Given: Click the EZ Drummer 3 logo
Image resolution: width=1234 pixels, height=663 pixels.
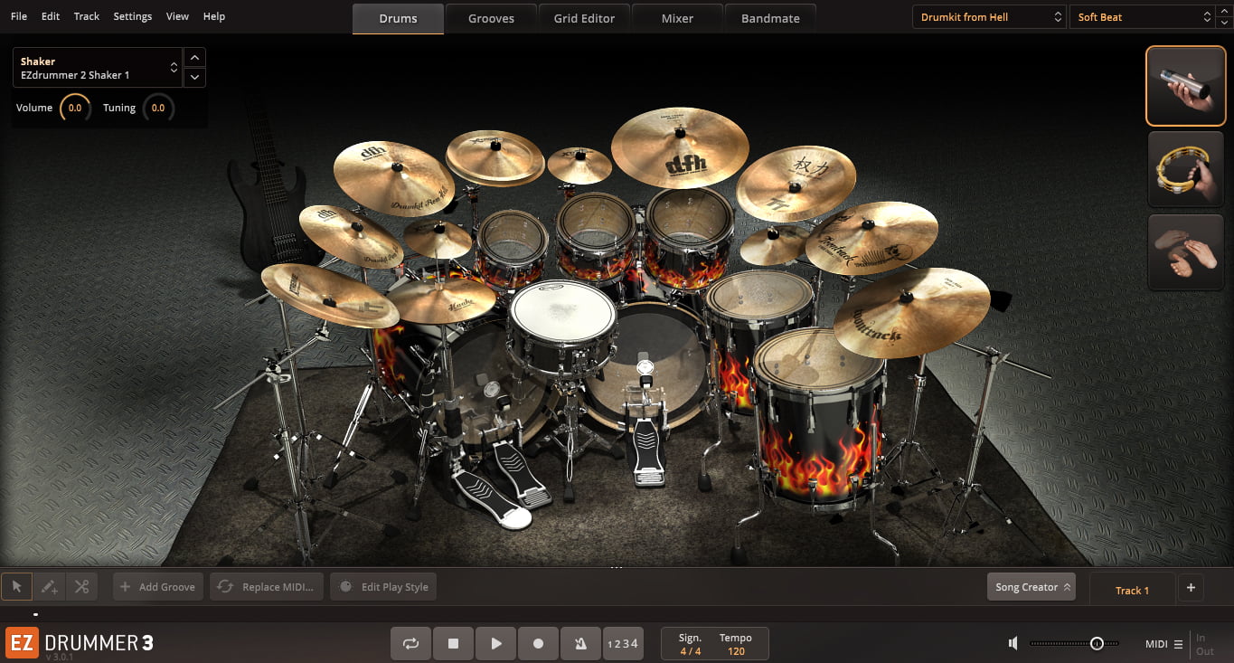Looking at the screenshot, I should coord(80,643).
